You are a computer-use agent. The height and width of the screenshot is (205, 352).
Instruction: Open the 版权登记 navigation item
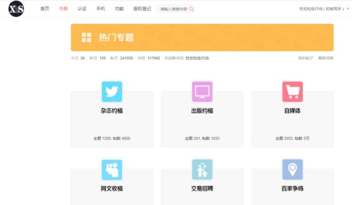(142, 9)
